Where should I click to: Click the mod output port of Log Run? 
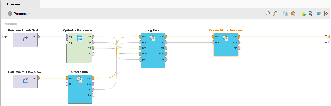click(x=166, y=54)
